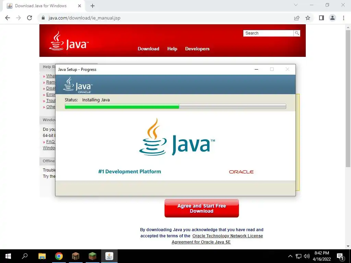Share this page via share icon
The width and height of the screenshot is (351, 263).
[297, 18]
